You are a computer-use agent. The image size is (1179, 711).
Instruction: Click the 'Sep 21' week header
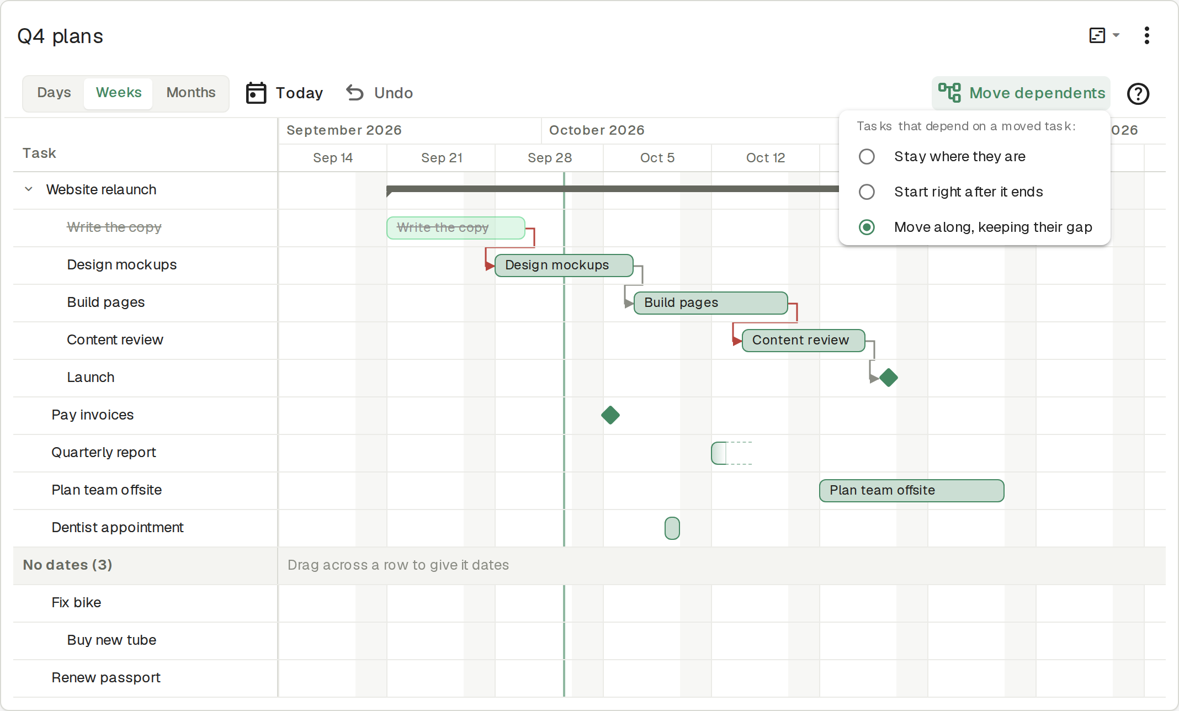(x=442, y=158)
